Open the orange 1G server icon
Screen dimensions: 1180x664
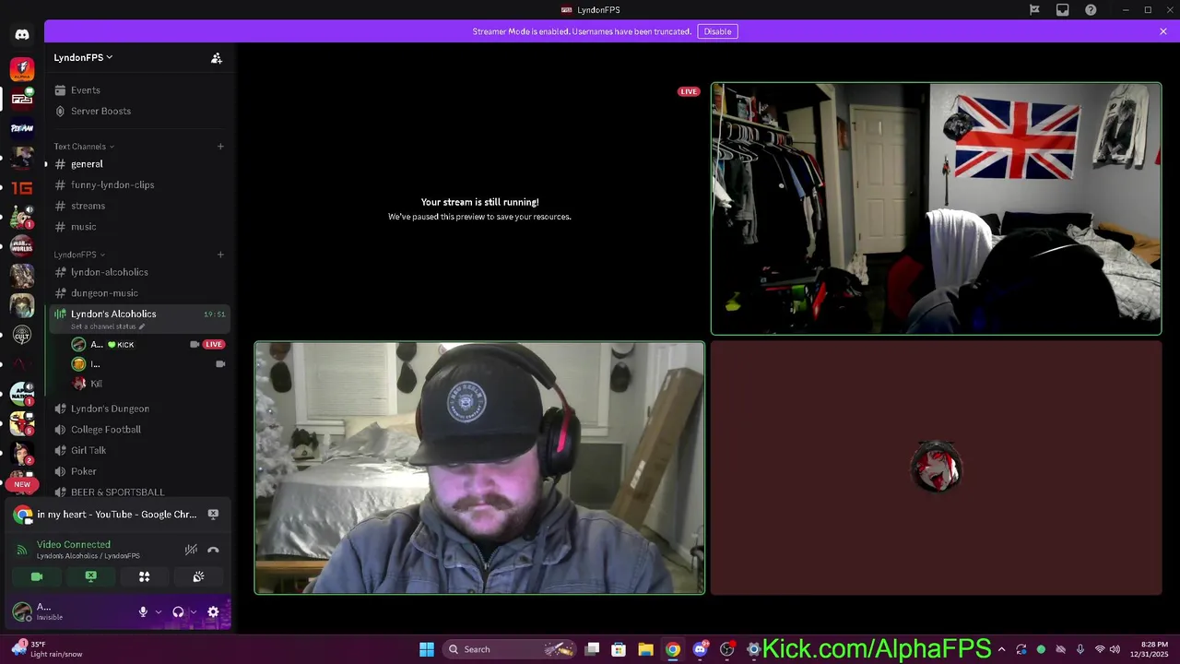[22, 188]
